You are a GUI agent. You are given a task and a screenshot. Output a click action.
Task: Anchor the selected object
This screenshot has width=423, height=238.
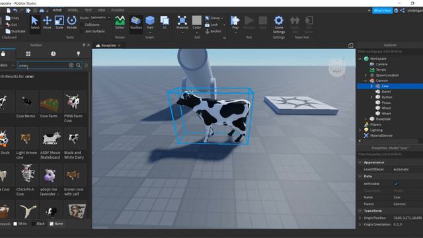[213, 31]
